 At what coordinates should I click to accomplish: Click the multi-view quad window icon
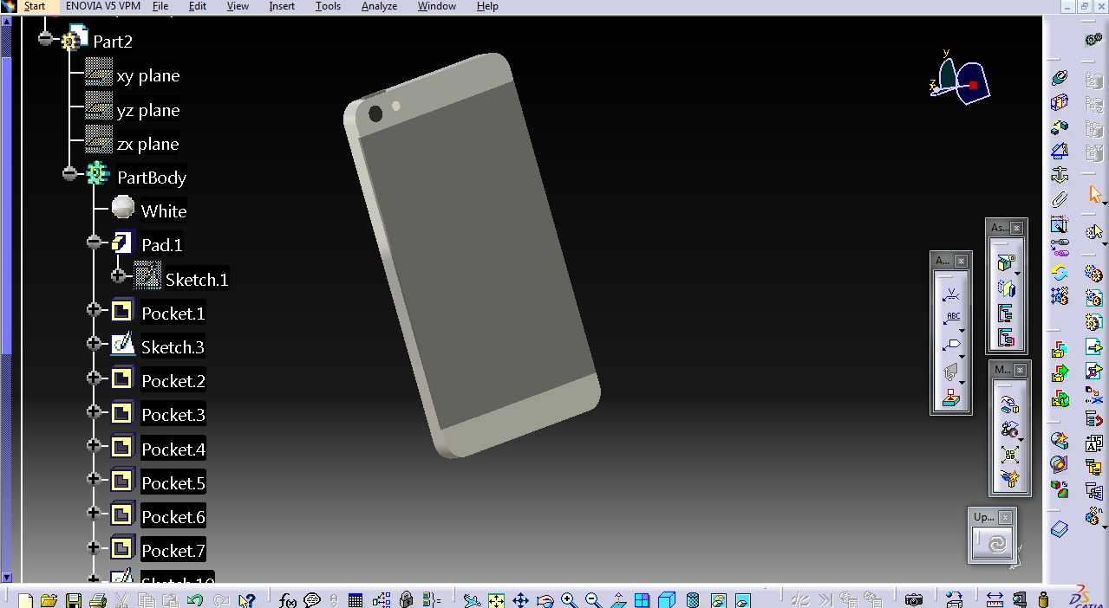(642, 600)
